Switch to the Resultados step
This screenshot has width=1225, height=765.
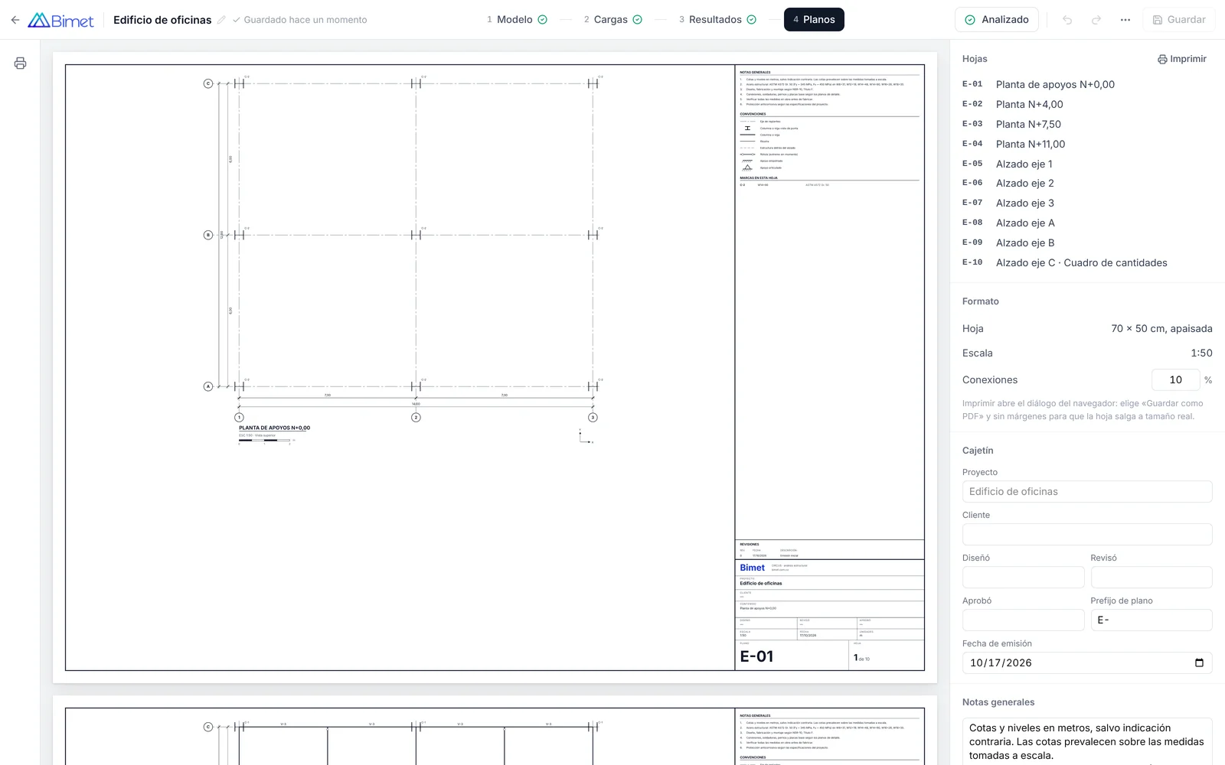(x=717, y=20)
